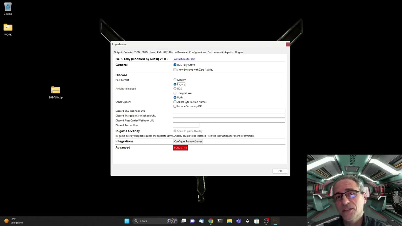Enable Abbreviate Faction Names option
This screenshot has width=402, height=226.
[x=175, y=102]
